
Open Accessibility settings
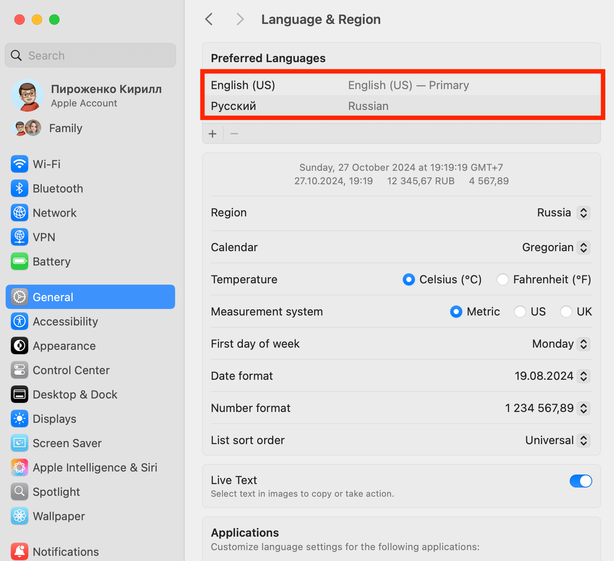65,321
